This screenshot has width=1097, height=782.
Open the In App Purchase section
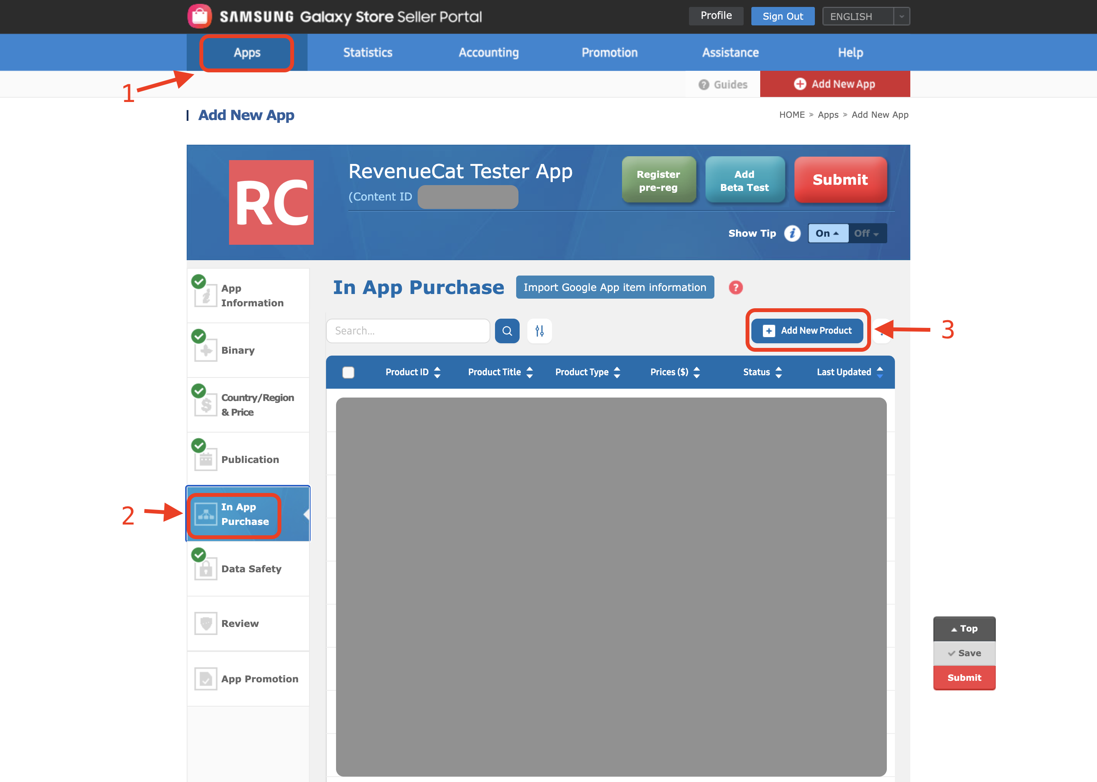click(249, 514)
